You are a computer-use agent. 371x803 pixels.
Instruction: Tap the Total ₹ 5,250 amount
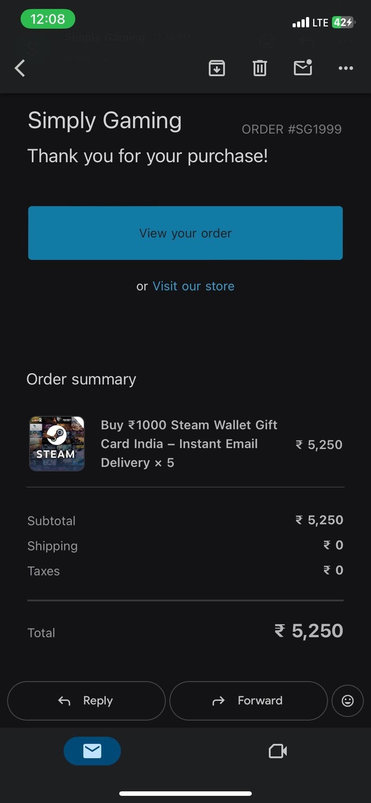pyautogui.click(x=309, y=631)
